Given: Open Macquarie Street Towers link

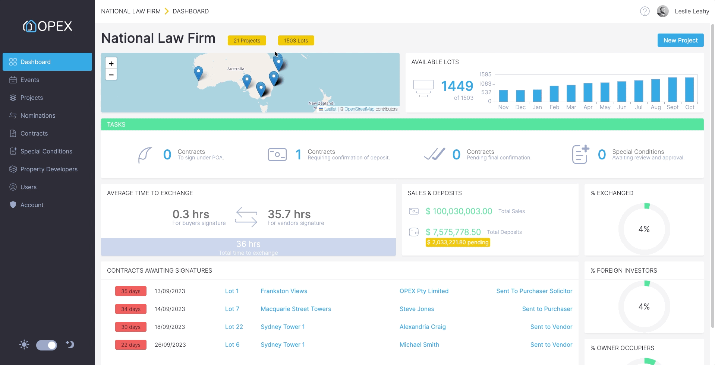Looking at the screenshot, I should pos(296,309).
